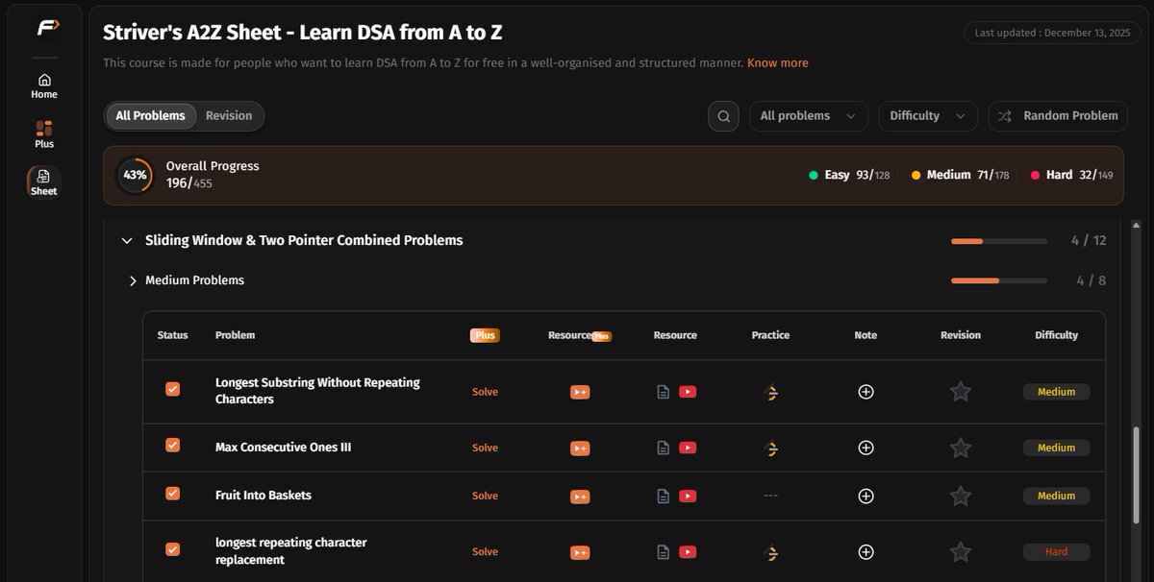Open the All problems filter dropdown
1154x582 pixels.
pyautogui.click(x=808, y=116)
